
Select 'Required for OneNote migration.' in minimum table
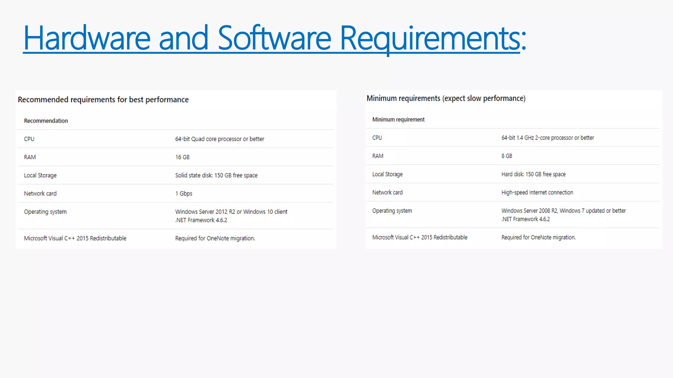tap(539, 237)
